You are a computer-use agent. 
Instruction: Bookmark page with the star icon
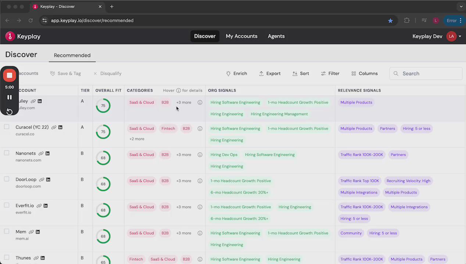click(x=390, y=21)
